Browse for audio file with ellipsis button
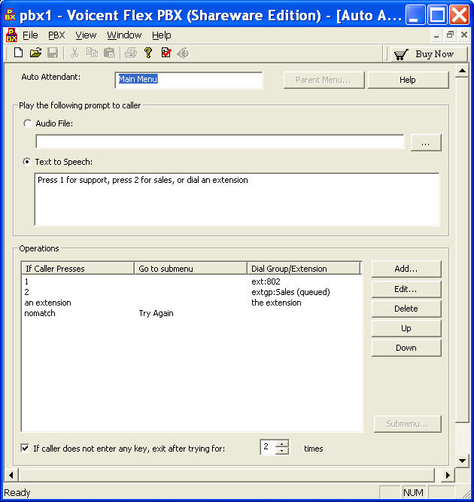This screenshot has width=474, height=502. (x=425, y=143)
